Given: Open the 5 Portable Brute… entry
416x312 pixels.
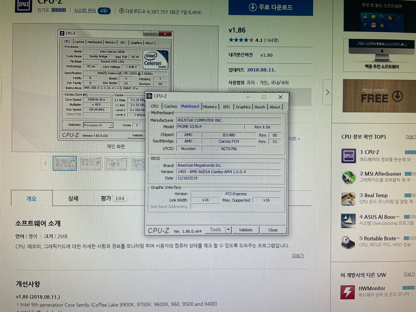Looking at the screenshot, I should point(380,238).
